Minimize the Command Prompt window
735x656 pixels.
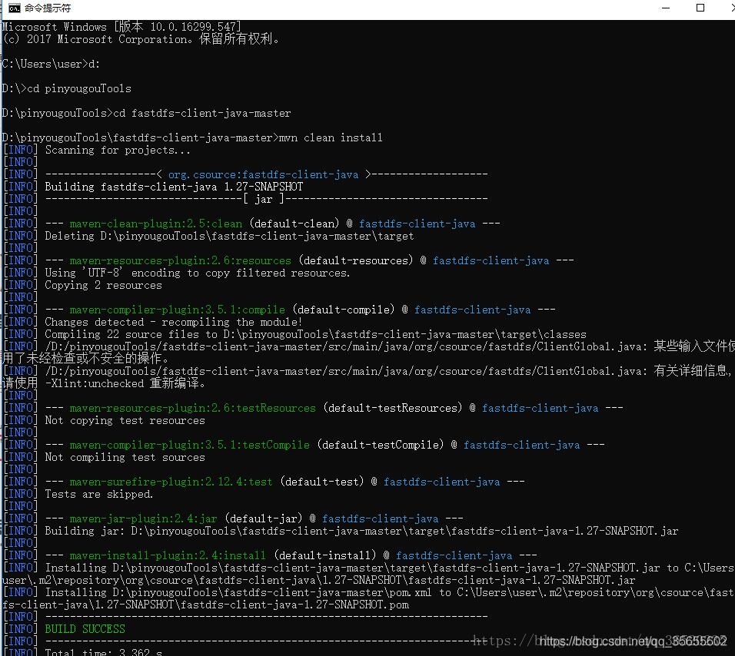point(666,8)
